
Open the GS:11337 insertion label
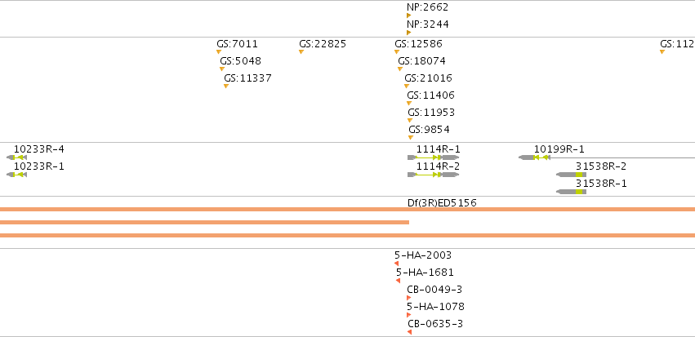[x=247, y=78]
